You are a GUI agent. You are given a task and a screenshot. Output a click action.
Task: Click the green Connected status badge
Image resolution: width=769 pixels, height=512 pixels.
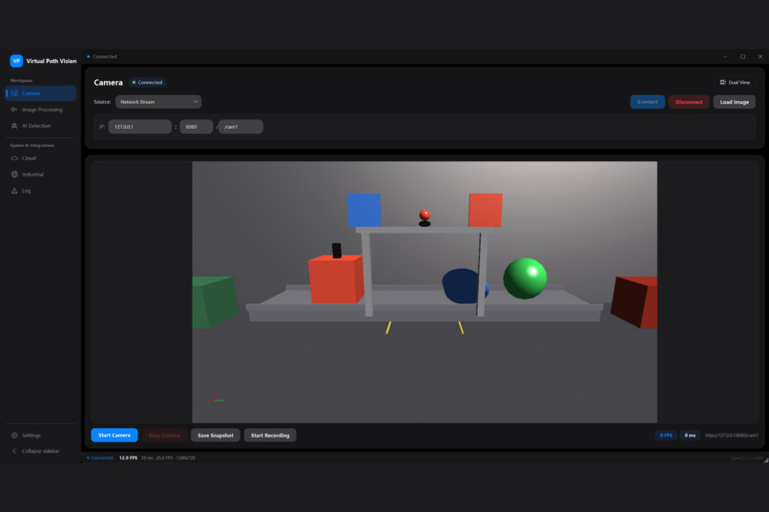coord(147,82)
